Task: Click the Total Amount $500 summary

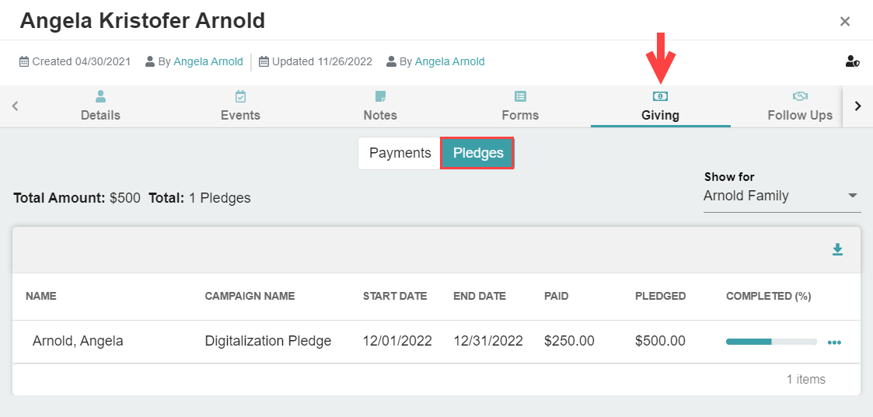Action: (x=77, y=198)
